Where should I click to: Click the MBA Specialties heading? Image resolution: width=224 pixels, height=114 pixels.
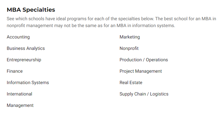click(x=31, y=10)
